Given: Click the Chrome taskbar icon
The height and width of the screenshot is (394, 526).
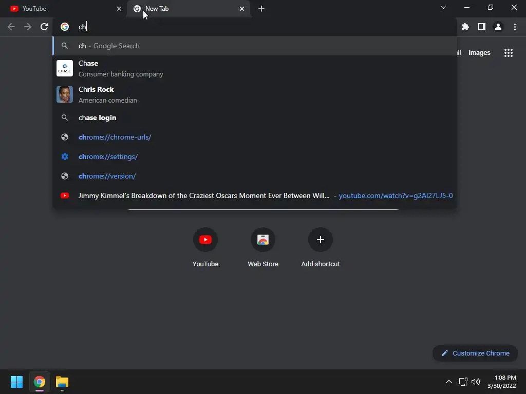Looking at the screenshot, I should point(39,382).
